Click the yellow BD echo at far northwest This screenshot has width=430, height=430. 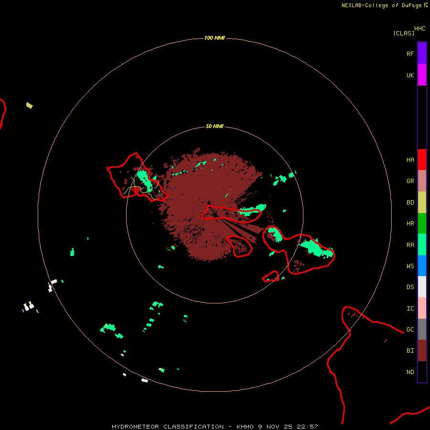pyautogui.click(x=29, y=105)
